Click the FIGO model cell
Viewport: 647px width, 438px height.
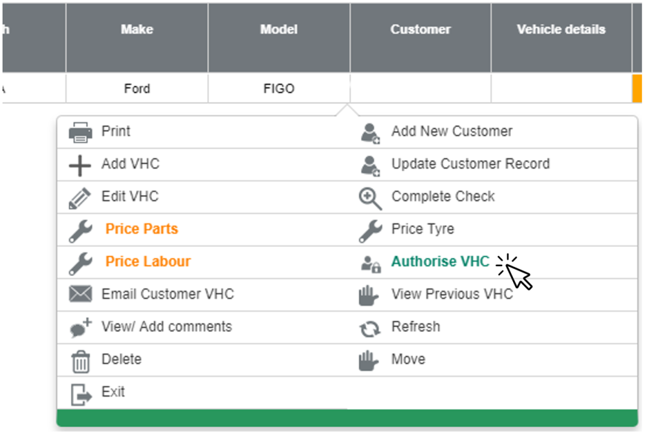279,89
